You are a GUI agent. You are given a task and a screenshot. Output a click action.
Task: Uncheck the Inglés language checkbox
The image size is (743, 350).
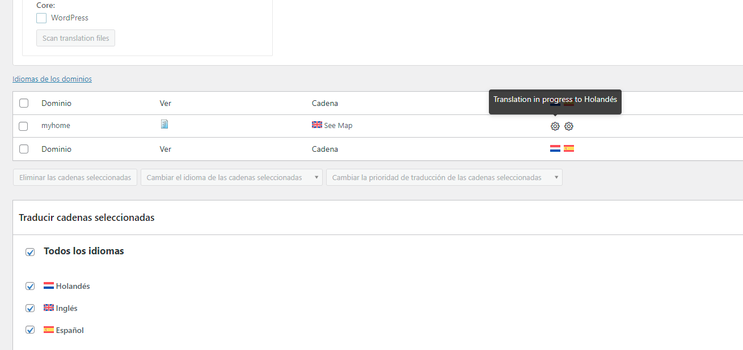[30, 308]
